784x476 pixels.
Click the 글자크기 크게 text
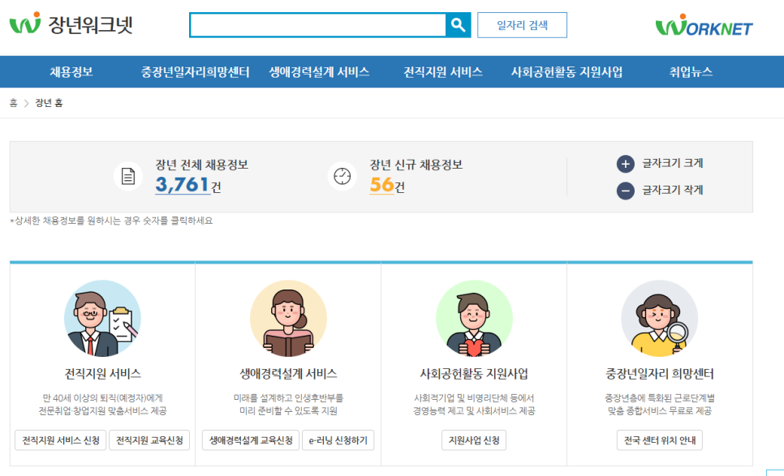pyautogui.click(x=673, y=163)
